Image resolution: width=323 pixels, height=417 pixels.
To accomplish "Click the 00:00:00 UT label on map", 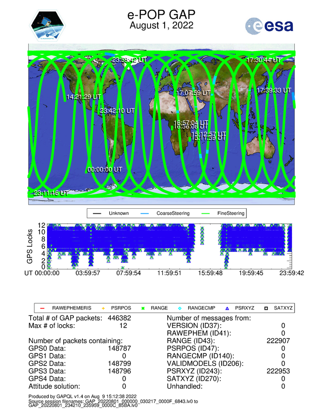I will click(105, 170).
